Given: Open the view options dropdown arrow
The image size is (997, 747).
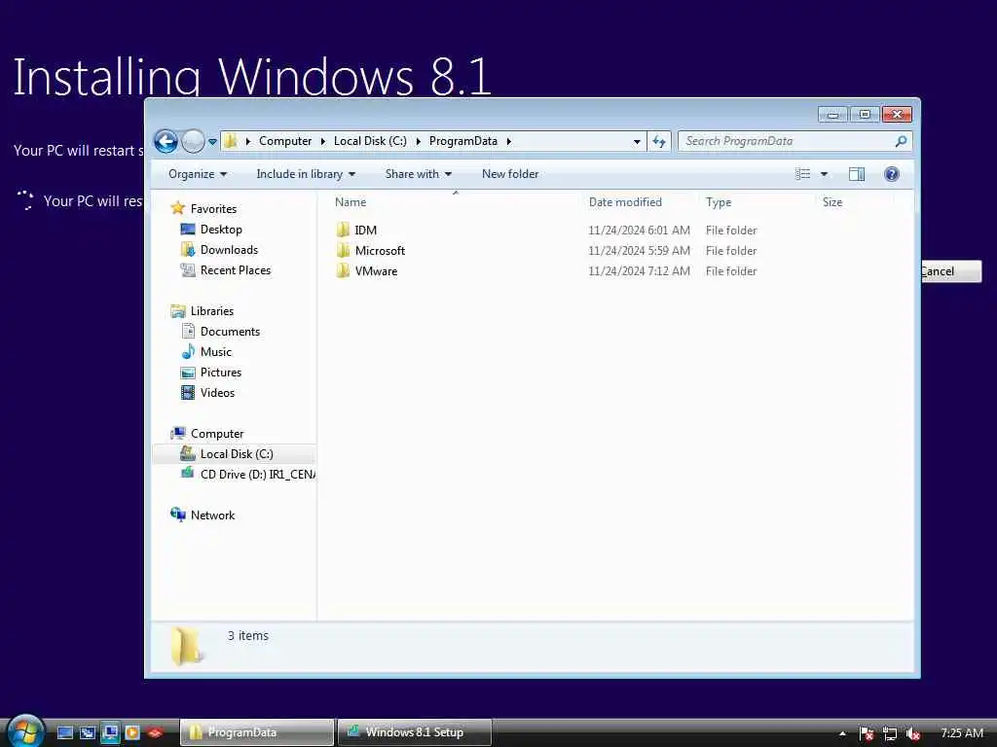Looking at the screenshot, I should tap(824, 174).
